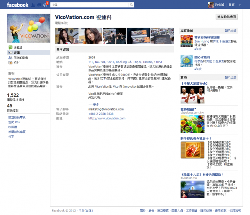Viewport: 250px width, 215px height.
Task: Click 收回讚 unlike link
Action: click(x=12, y=127)
